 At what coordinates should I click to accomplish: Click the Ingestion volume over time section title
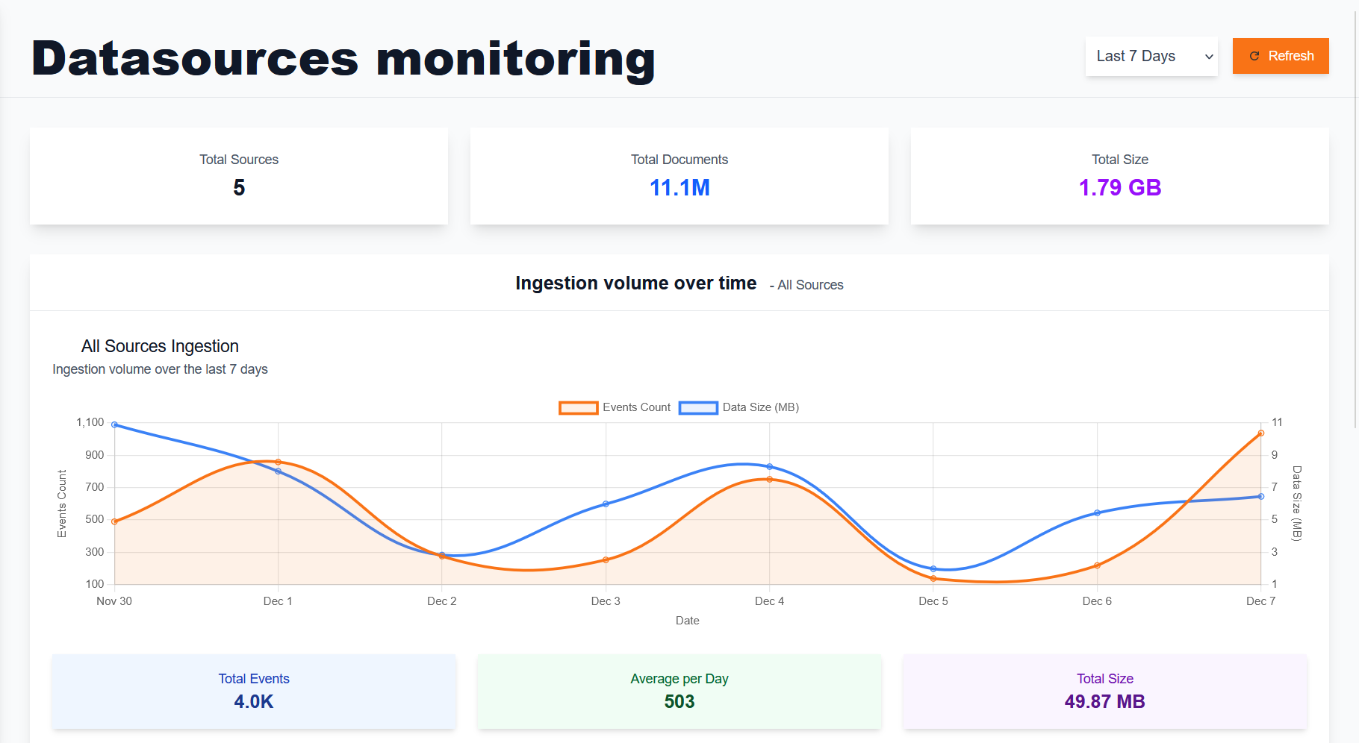[x=635, y=283]
